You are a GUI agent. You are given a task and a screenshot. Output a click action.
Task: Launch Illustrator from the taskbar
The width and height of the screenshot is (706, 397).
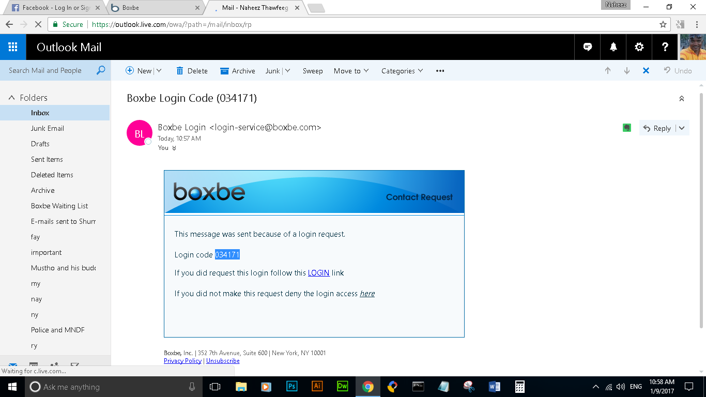pos(317,387)
